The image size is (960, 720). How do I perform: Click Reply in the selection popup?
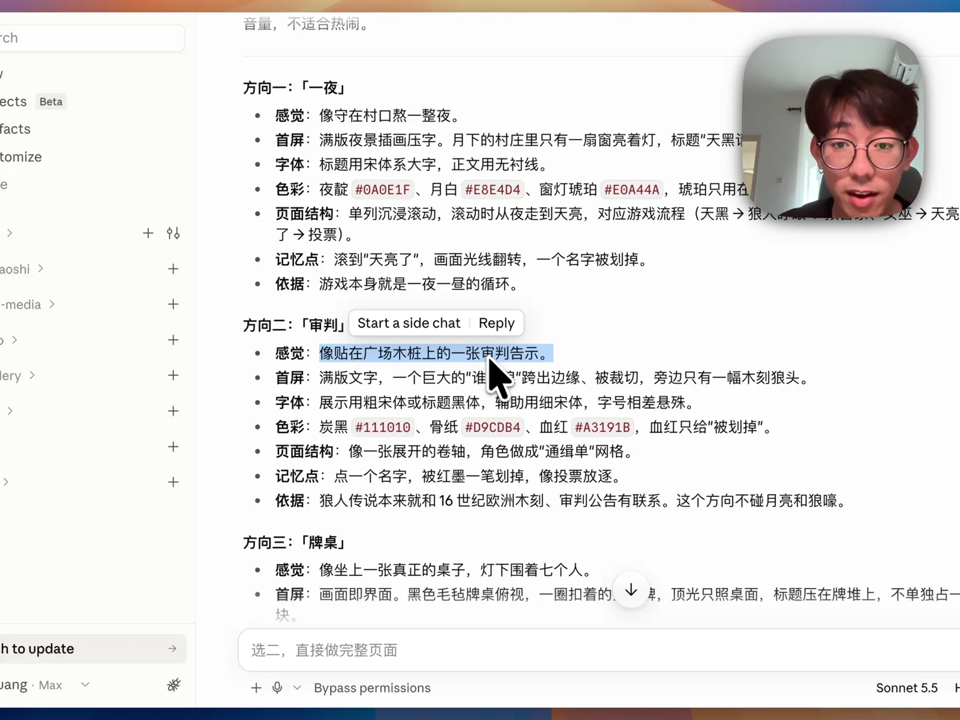pyautogui.click(x=496, y=323)
